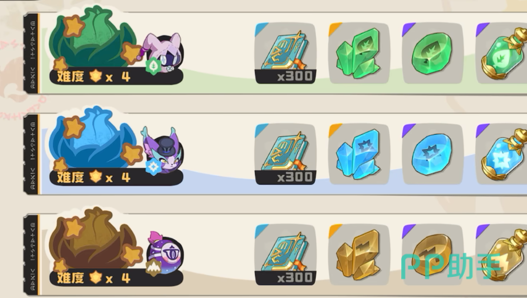View the round blue snowflake gem
This screenshot has height=298, width=527.
click(x=432, y=154)
